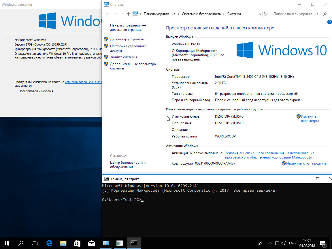332x249 pixels.
Task: Expand the address bar history dropdown
Action: tap(260, 14)
